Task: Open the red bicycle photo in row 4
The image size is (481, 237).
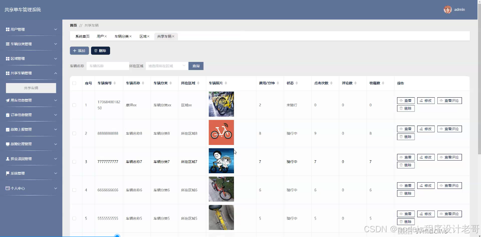Action: 221,189
